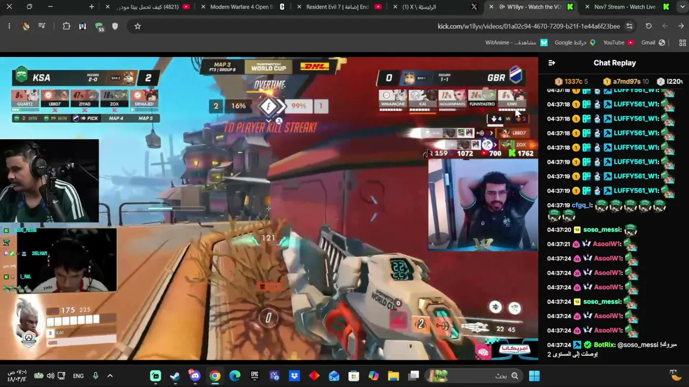Go forward to the next page
This screenshot has height=387, width=689.
click(x=665, y=26)
